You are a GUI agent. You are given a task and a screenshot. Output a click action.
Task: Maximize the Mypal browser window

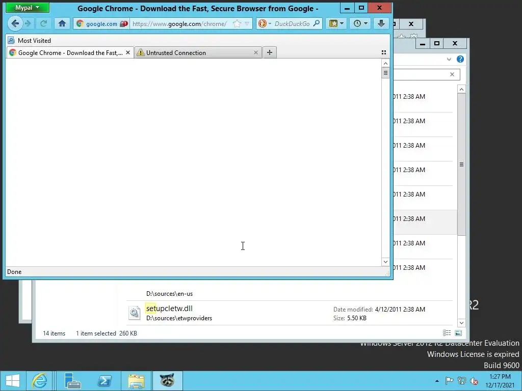pyautogui.click(x=361, y=8)
